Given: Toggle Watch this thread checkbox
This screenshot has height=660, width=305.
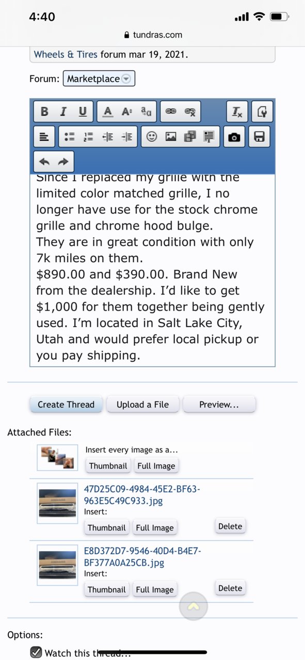Looking at the screenshot, I should [x=36, y=652].
